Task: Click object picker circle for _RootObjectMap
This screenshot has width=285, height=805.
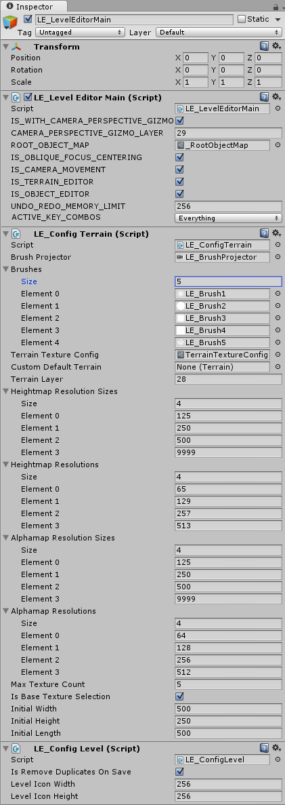Action: point(278,145)
